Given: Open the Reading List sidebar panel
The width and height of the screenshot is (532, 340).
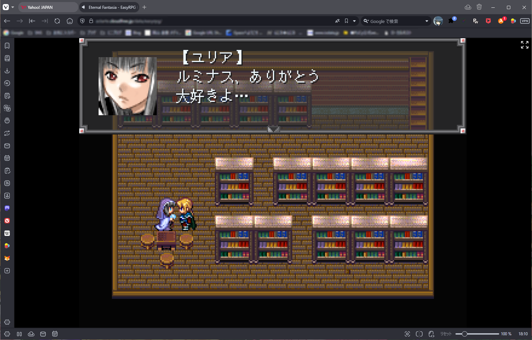Looking at the screenshot, I should coord(7,58).
